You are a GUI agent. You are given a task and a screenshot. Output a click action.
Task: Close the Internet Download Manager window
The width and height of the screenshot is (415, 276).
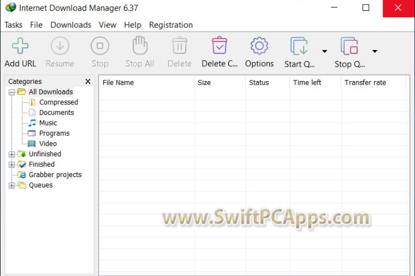click(398, 8)
